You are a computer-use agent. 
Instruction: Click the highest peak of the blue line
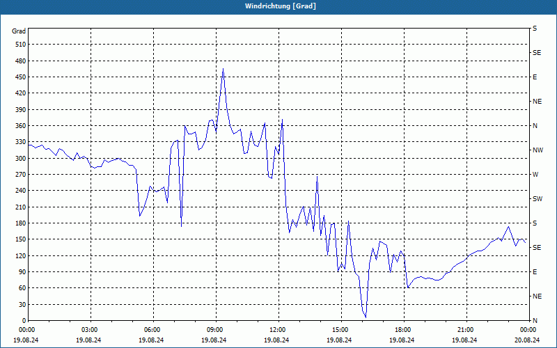tap(223, 69)
